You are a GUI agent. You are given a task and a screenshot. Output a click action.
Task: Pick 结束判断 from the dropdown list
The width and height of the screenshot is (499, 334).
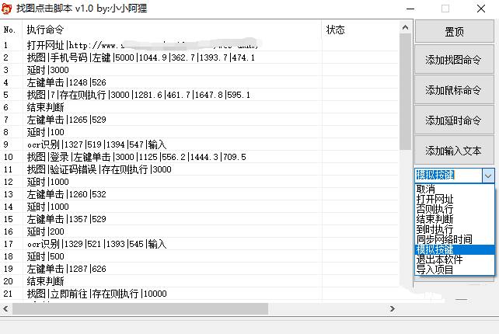pos(434,220)
